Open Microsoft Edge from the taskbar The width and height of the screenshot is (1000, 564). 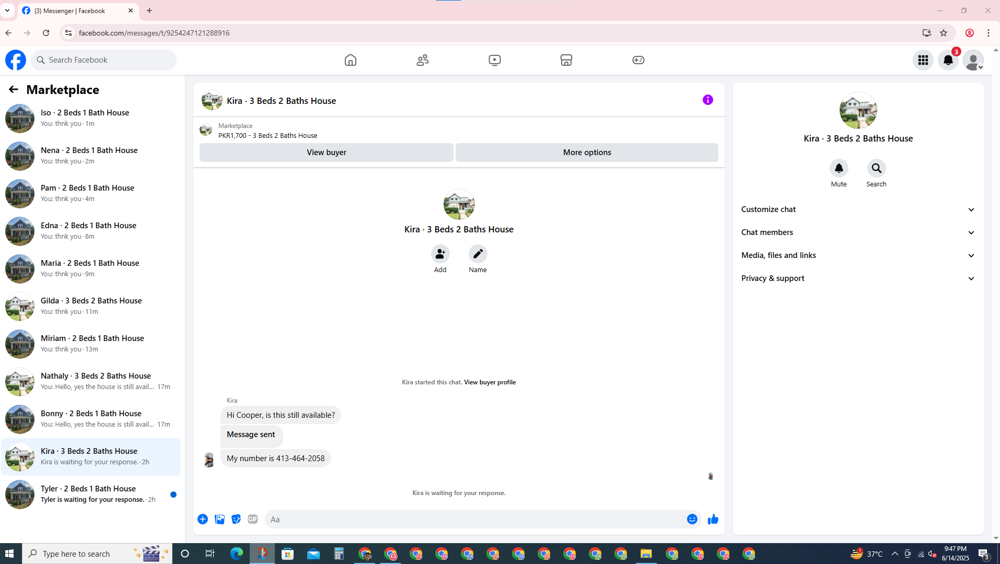click(236, 554)
